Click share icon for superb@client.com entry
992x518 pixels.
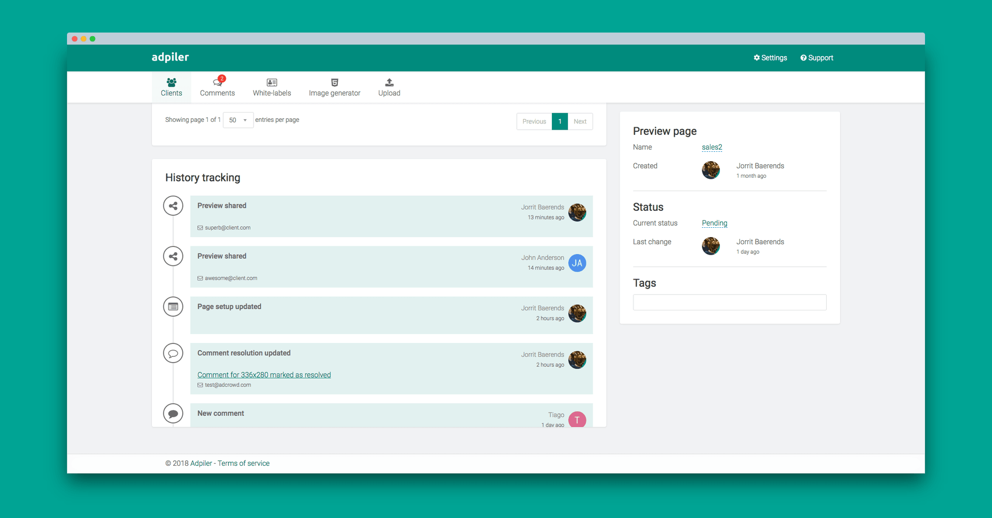coord(173,206)
